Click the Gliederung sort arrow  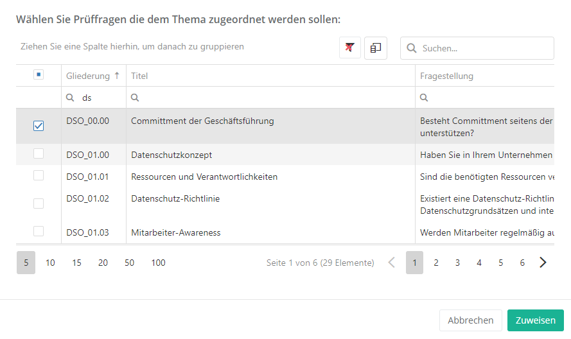tap(117, 76)
